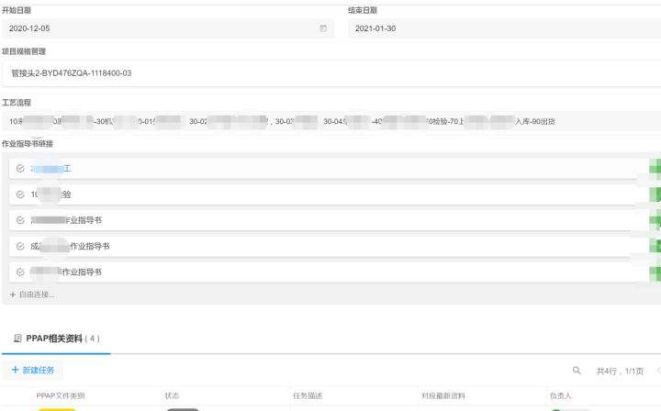This screenshot has width=661, height=411.
Task: Click the 自由连接 add link button
Action: pyautogui.click(x=32, y=294)
